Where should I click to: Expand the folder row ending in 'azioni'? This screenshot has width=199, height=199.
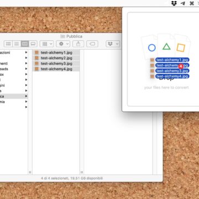coord(27,53)
